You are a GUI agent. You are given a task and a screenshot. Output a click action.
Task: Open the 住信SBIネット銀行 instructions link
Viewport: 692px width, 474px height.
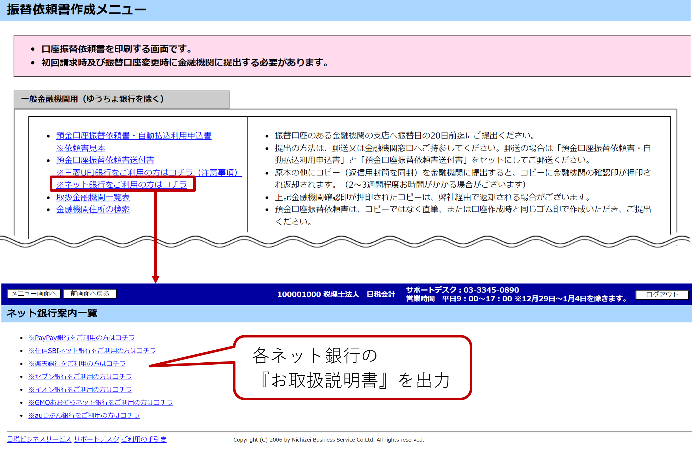tap(92, 351)
